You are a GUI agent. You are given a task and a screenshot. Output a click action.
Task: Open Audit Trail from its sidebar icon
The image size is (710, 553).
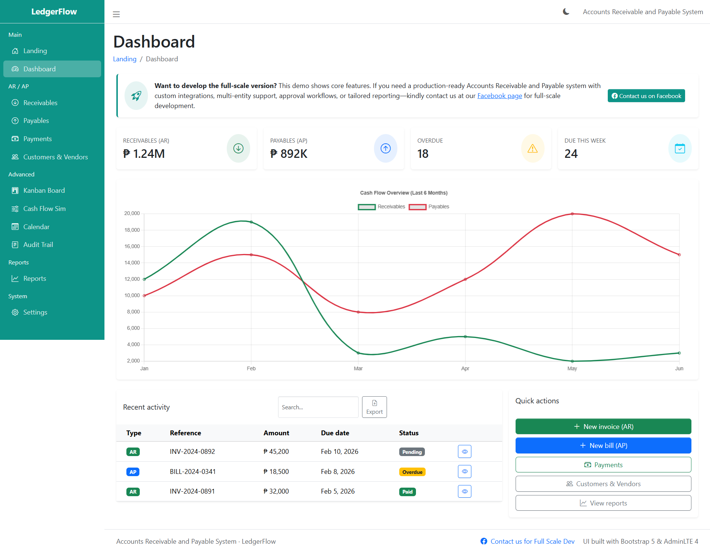point(15,244)
